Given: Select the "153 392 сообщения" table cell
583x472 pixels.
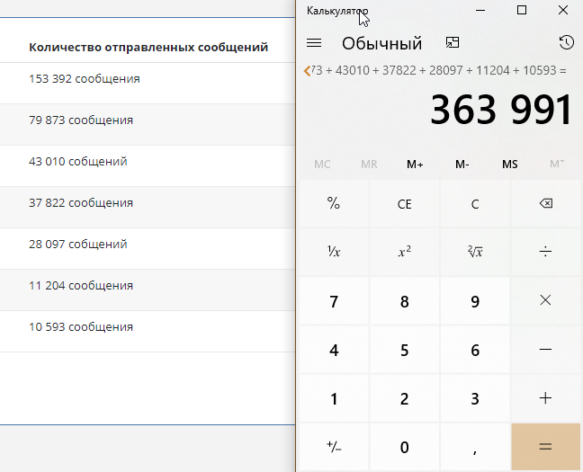Looking at the screenshot, I should (x=148, y=84).
